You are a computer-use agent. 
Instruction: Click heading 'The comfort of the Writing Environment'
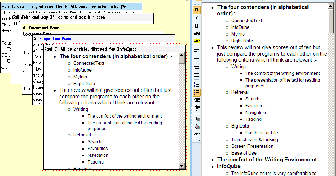point(267,160)
